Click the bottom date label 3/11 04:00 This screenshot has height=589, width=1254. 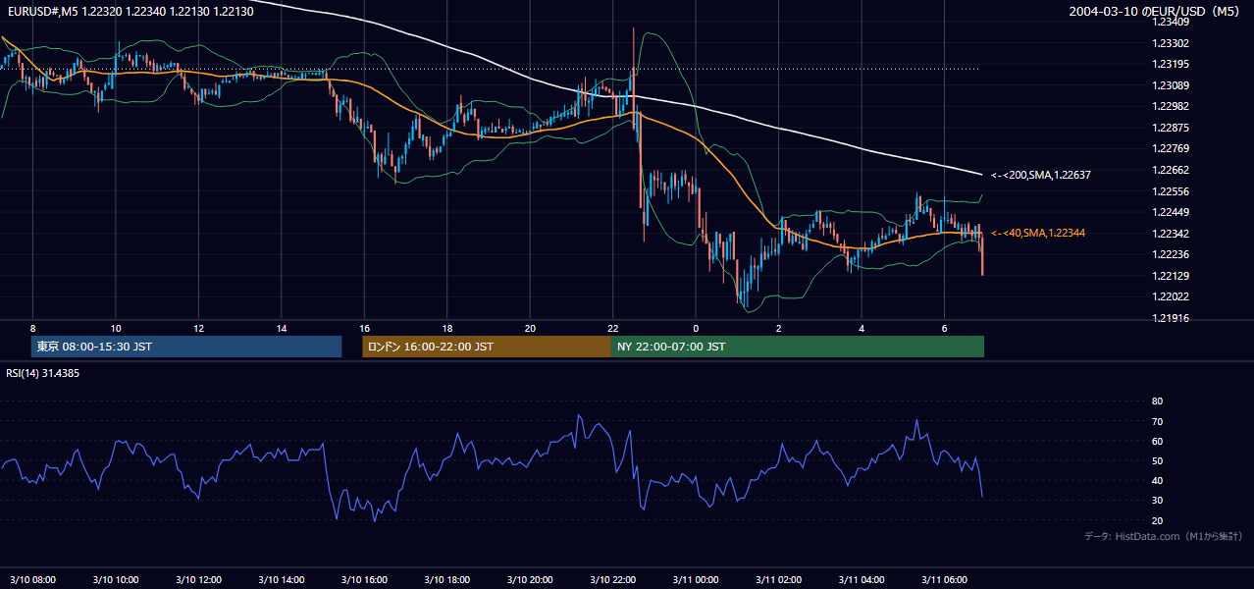click(862, 579)
